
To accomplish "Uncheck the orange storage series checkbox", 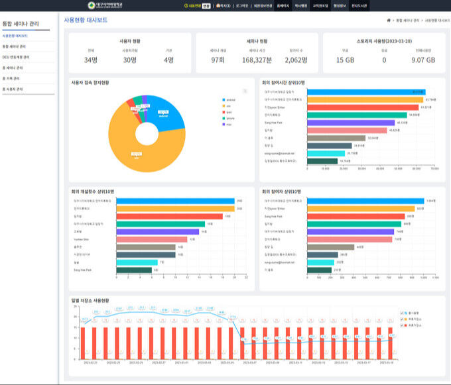I will click(x=402, y=319).
